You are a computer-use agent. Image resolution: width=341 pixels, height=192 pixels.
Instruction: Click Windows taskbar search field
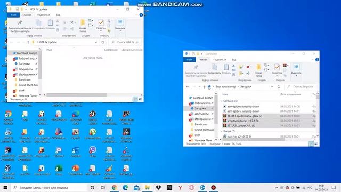49,187
